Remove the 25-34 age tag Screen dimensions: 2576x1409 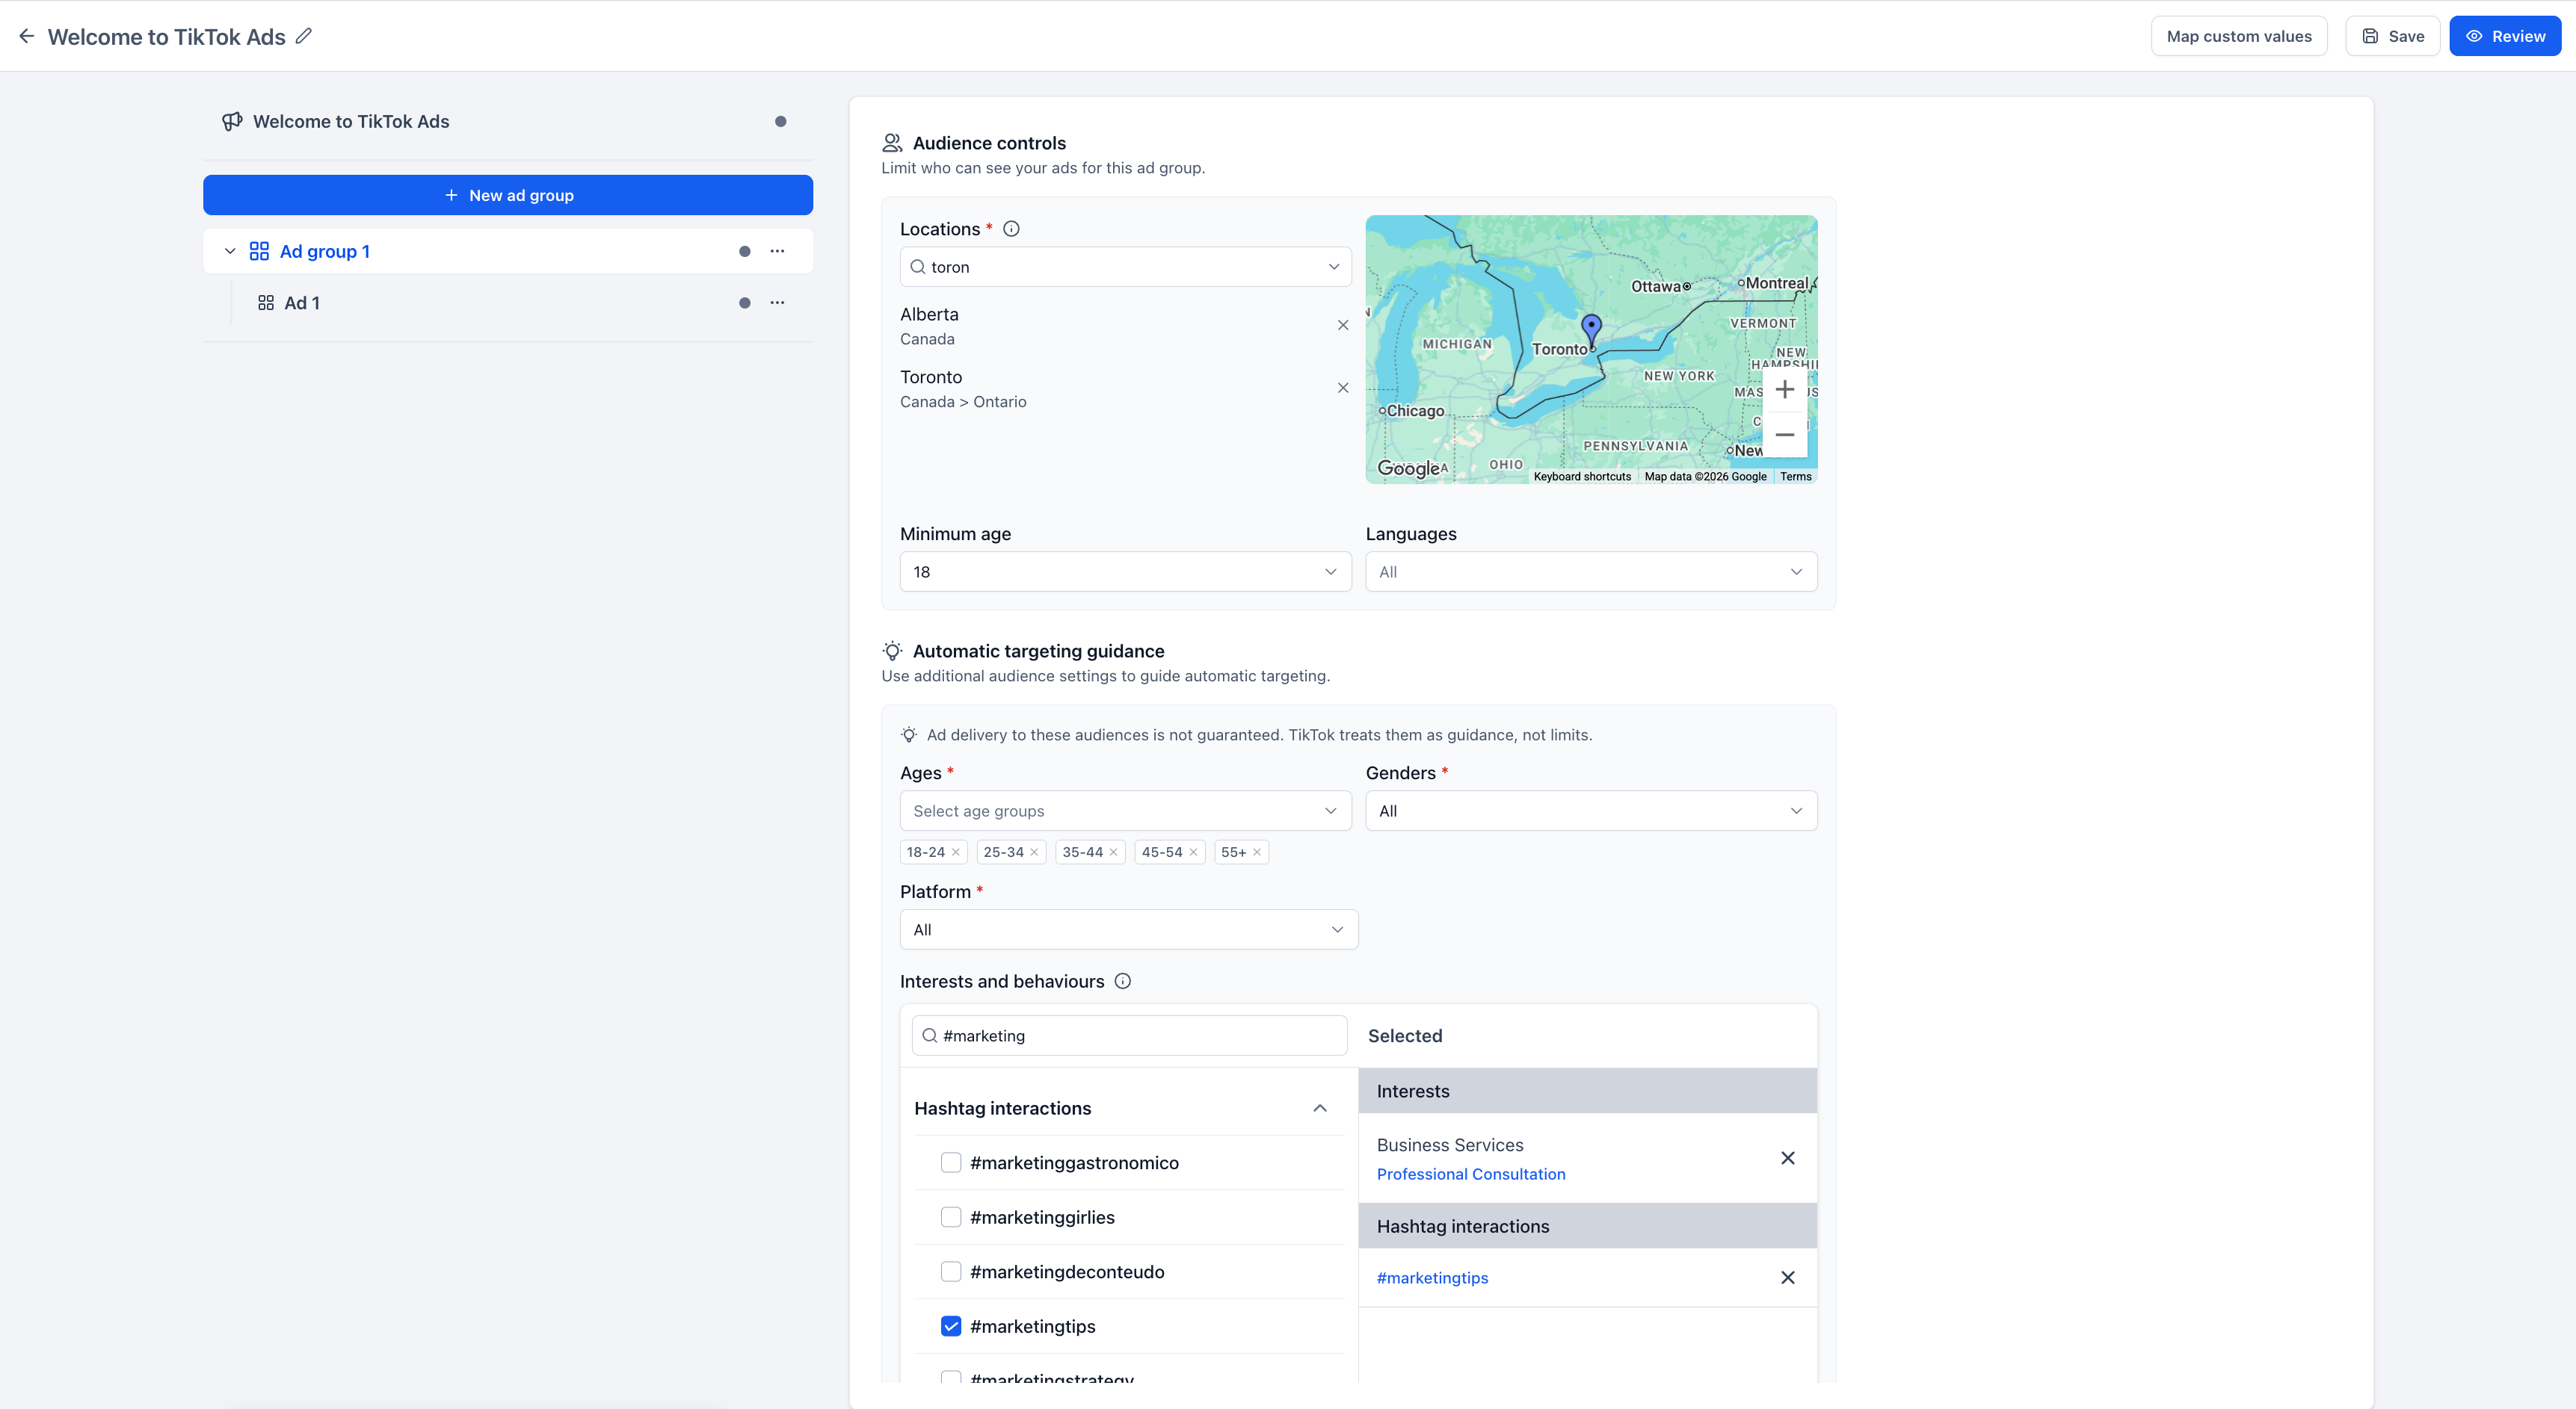tap(1035, 852)
